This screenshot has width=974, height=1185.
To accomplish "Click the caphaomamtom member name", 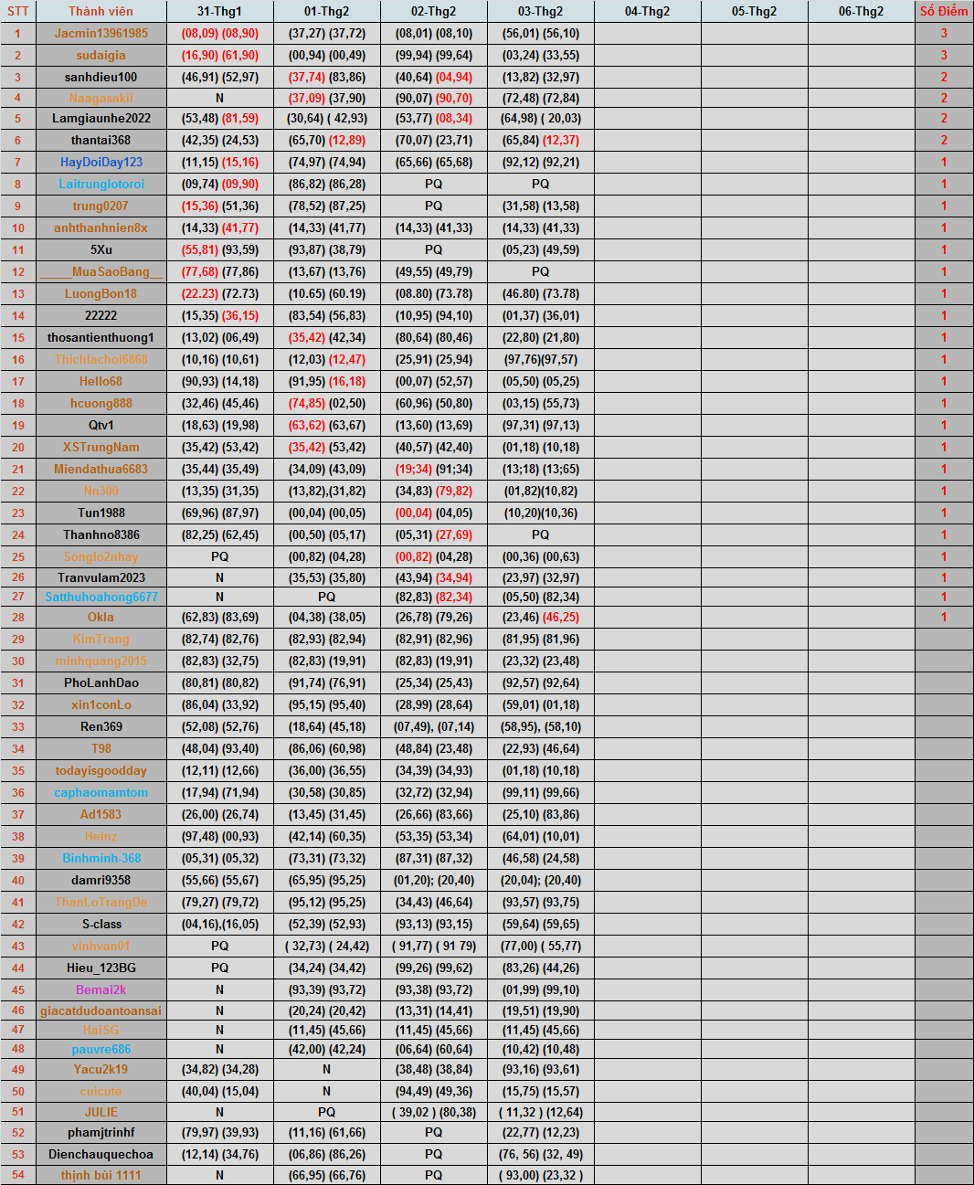I will (101, 792).
